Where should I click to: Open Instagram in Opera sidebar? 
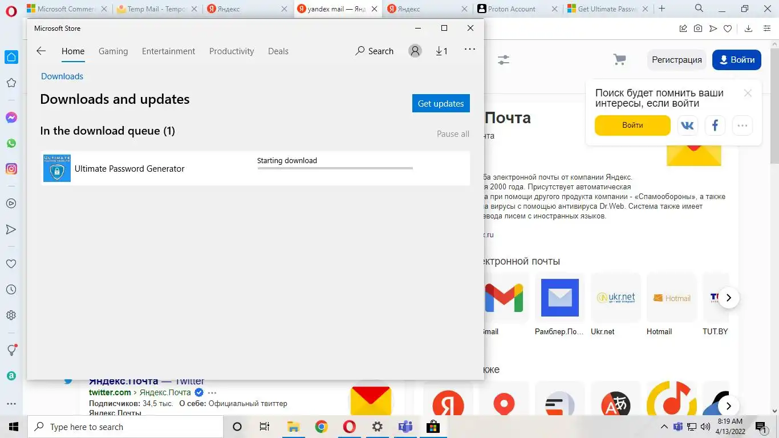(11, 169)
